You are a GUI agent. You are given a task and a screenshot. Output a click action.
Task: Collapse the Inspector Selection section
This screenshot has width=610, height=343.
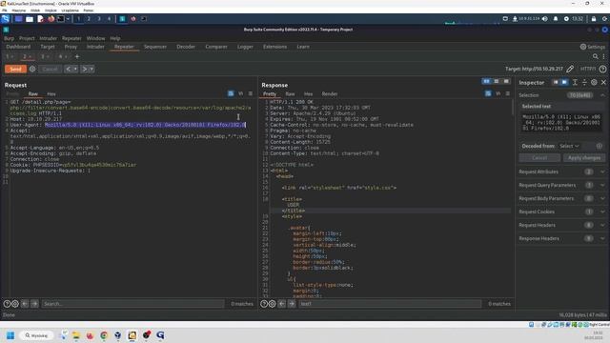[x=602, y=95]
